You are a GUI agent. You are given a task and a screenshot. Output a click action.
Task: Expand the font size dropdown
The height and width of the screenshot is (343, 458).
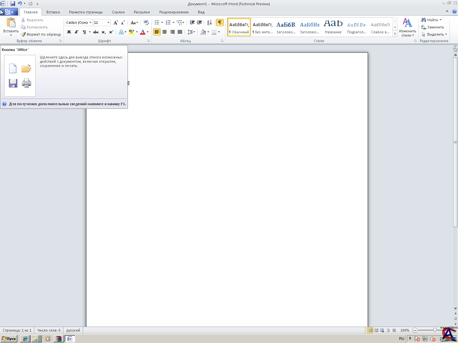click(108, 23)
